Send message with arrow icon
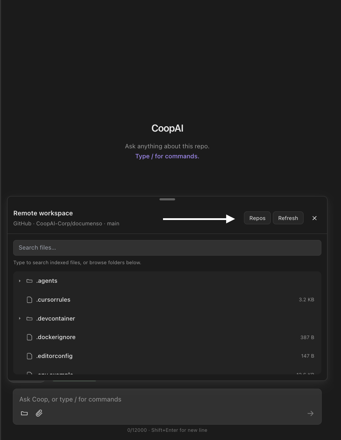This screenshot has width=341, height=440. [310, 413]
